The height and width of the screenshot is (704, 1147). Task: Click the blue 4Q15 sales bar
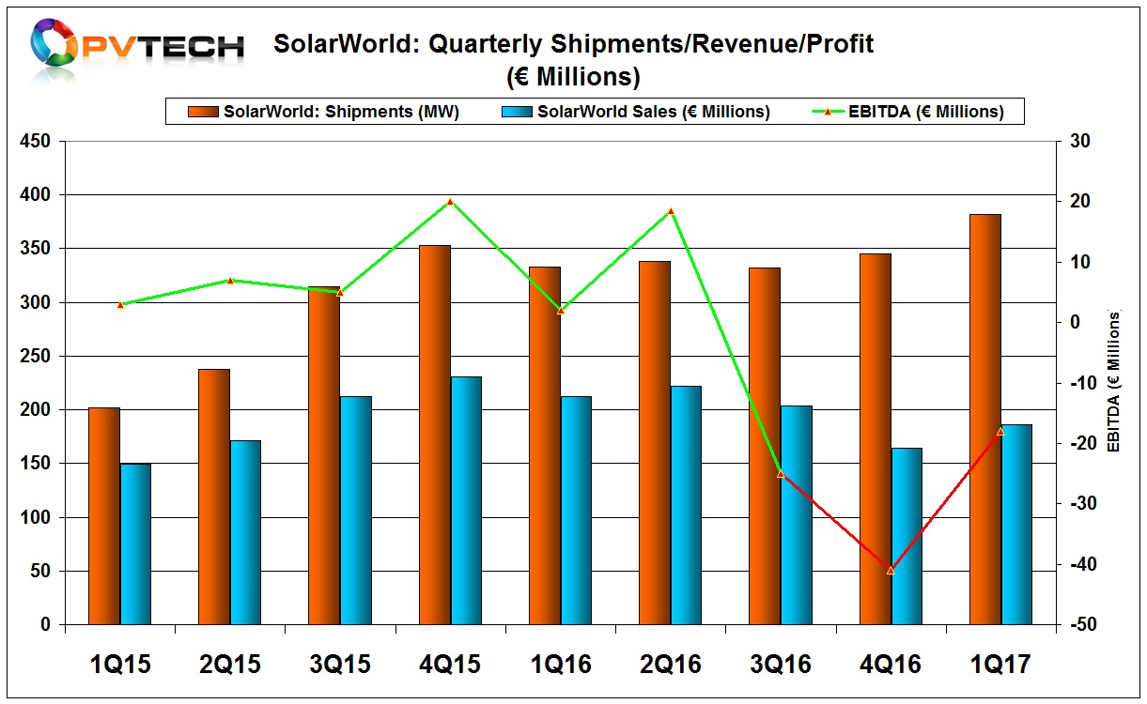[x=465, y=501]
